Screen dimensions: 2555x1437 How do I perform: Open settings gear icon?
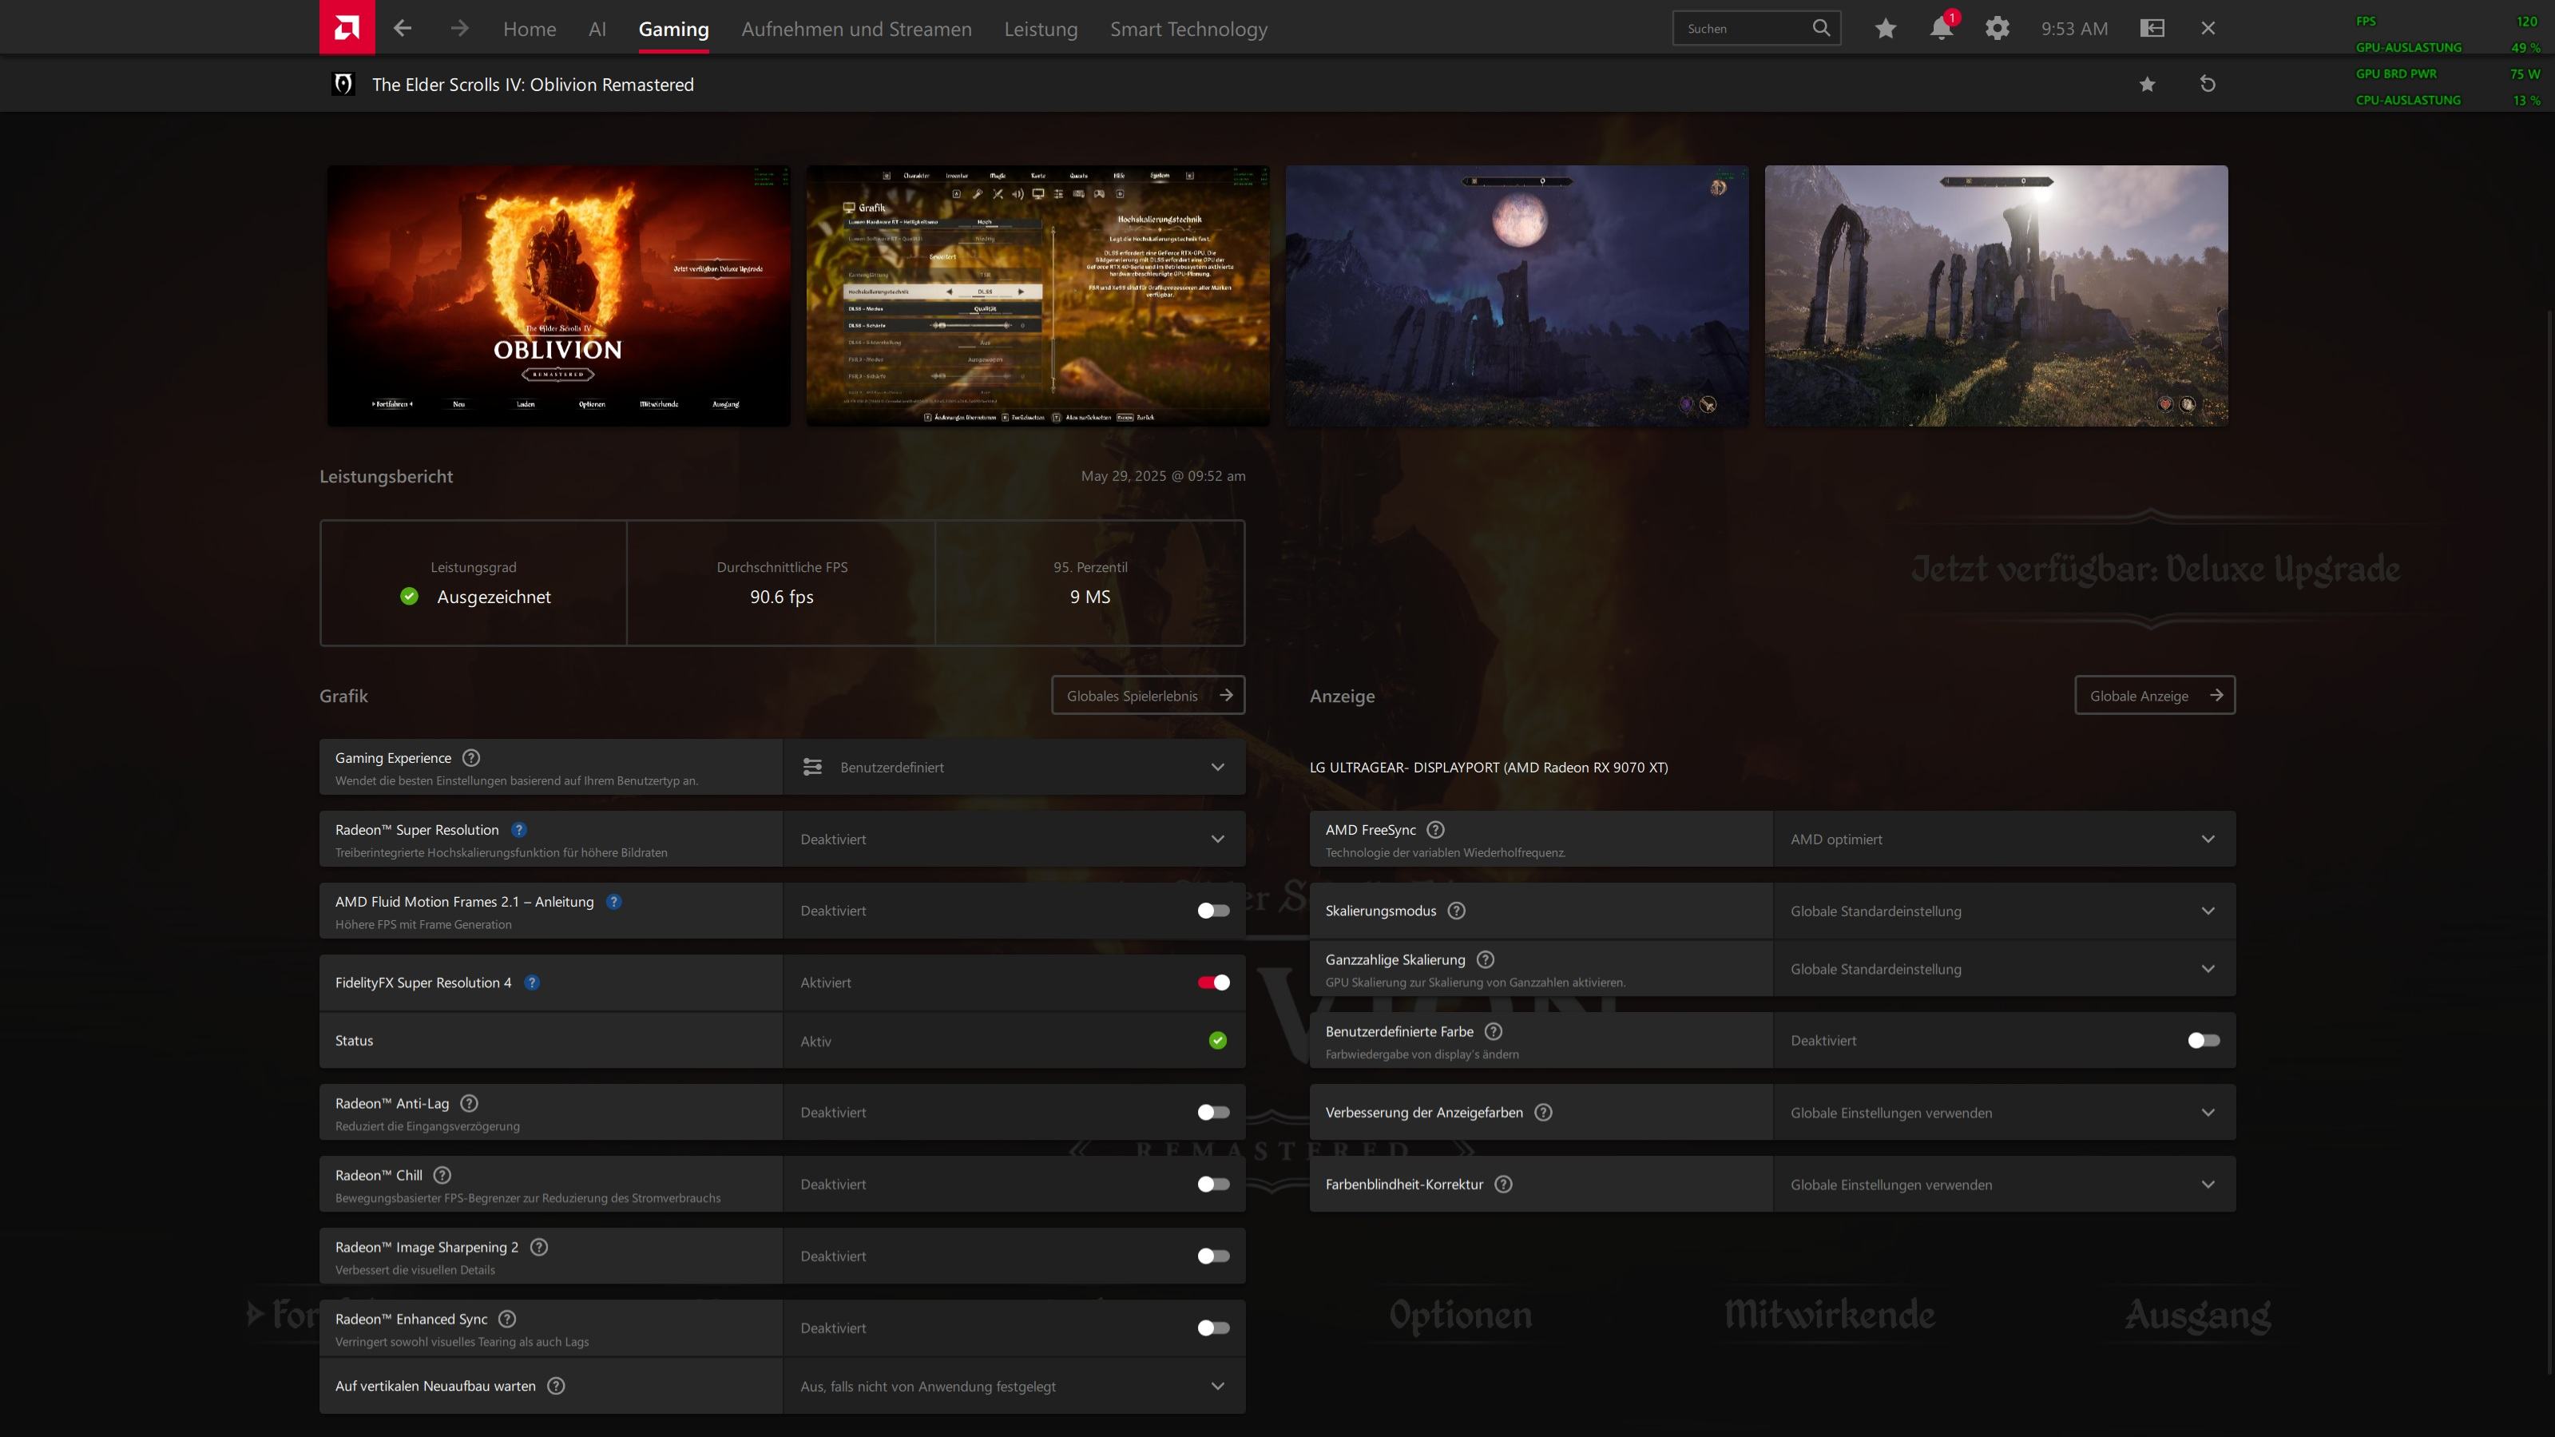[1997, 28]
